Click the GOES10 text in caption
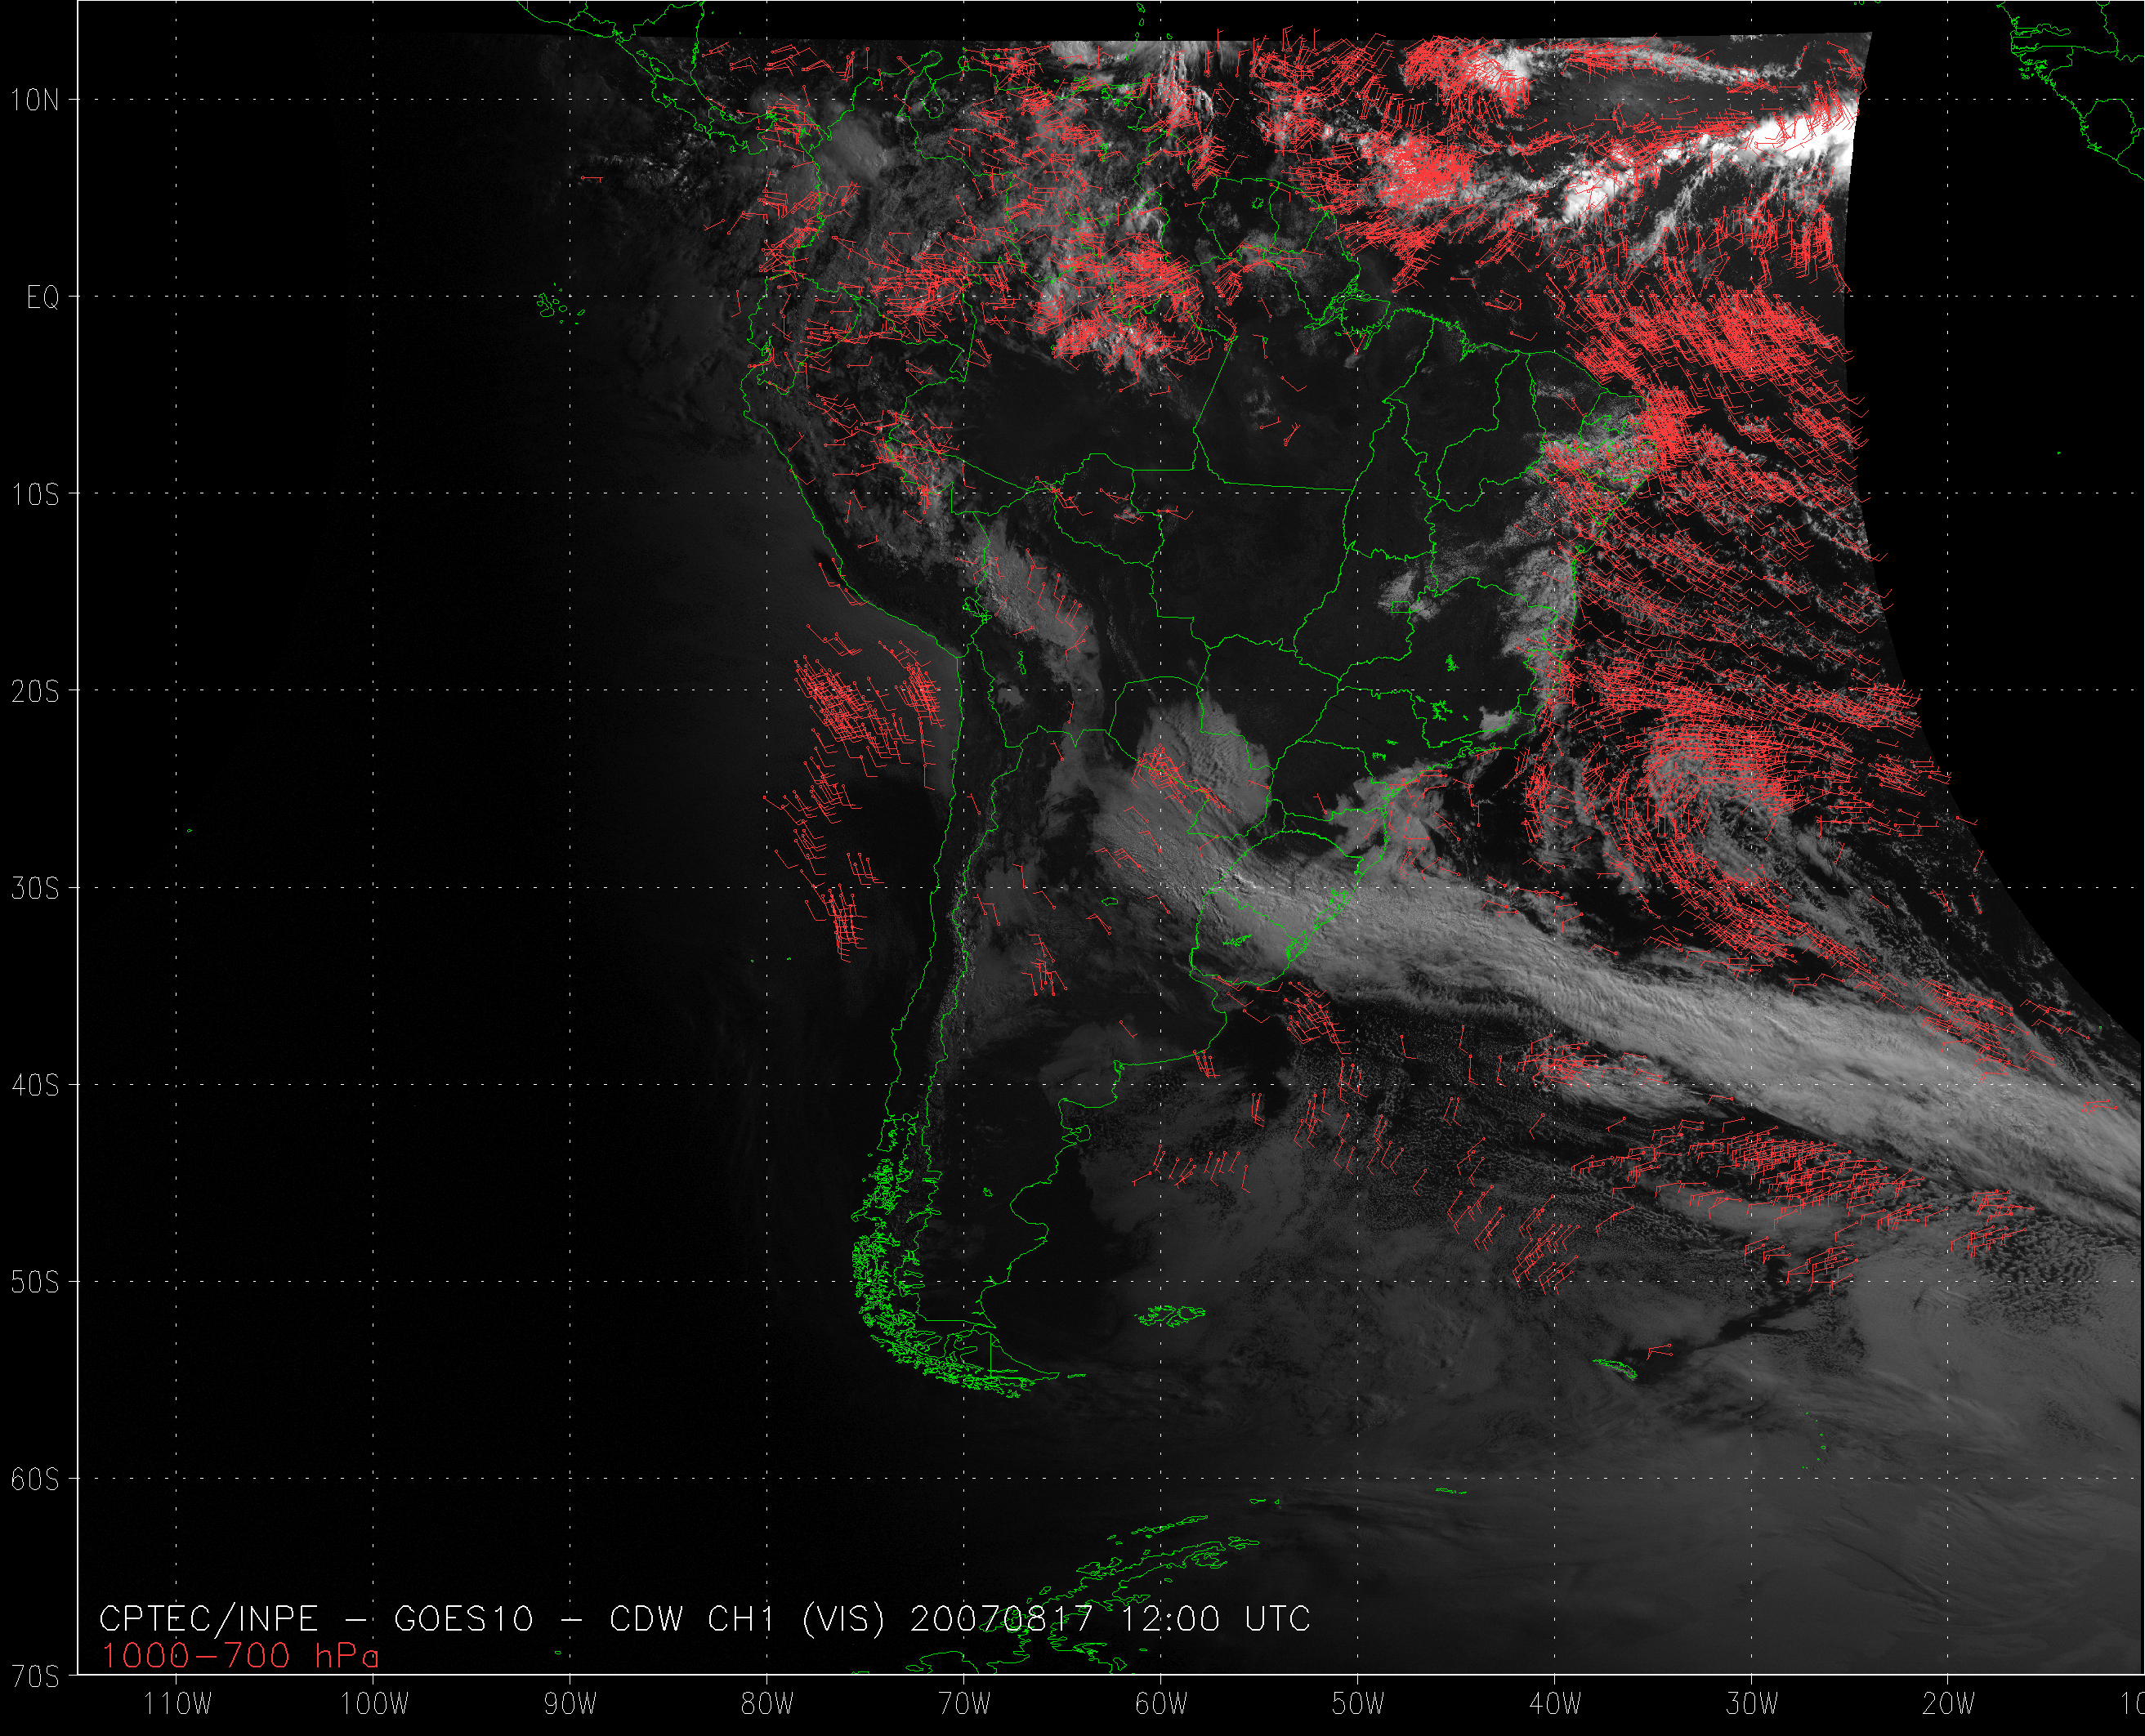This screenshot has width=2145, height=1736. pos(464,1619)
